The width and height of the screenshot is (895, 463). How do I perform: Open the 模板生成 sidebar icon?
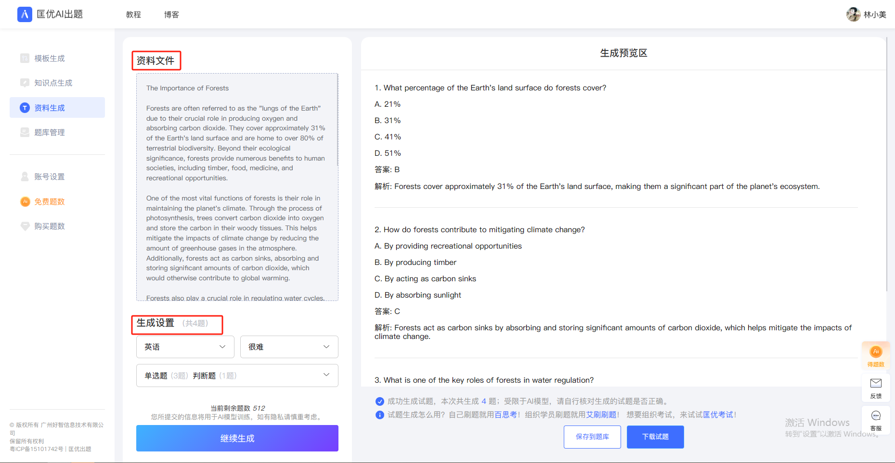pyautogui.click(x=25, y=58)
